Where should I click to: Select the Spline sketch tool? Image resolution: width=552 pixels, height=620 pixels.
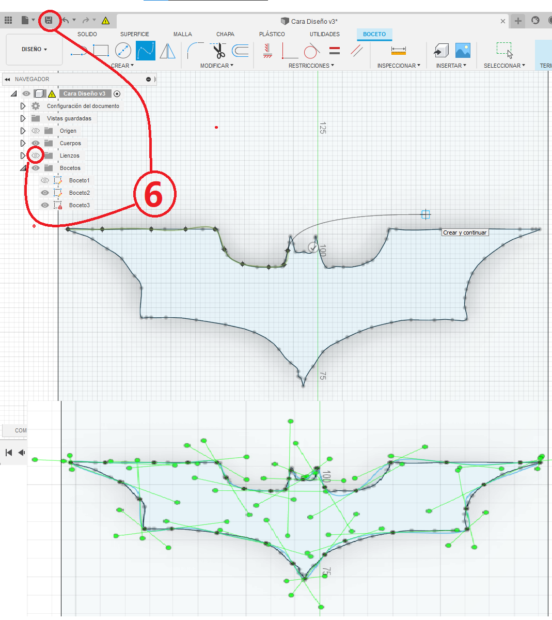[146, 51]
